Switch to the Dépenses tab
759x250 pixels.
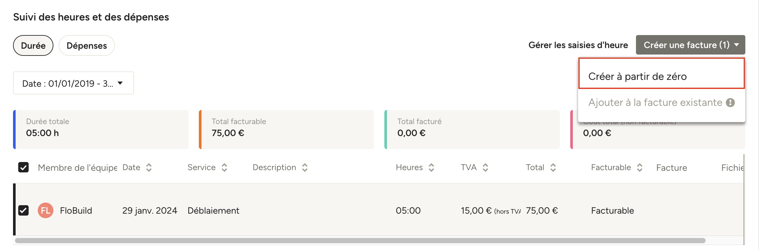click(x=87, y=45)
